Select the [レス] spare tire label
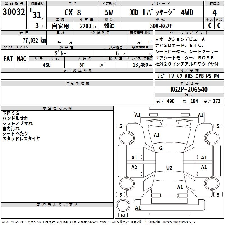Image resolution: width=225 pixels, height=225 pixels. [x=123, y=215]
